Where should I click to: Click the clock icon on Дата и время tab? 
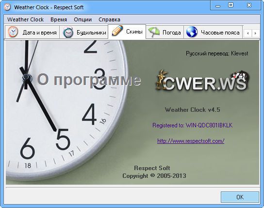pyautogui.click(x=13, y=32)
